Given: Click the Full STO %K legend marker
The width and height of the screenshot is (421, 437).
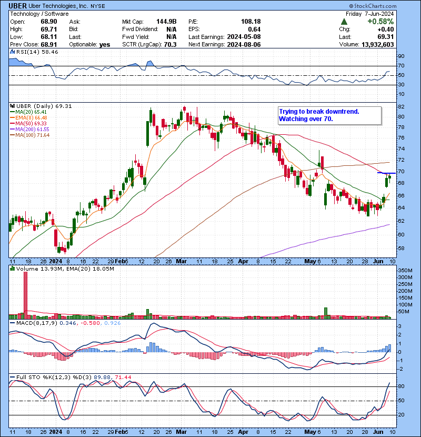Looking at the screenshot, I should [x=12, y=376].
